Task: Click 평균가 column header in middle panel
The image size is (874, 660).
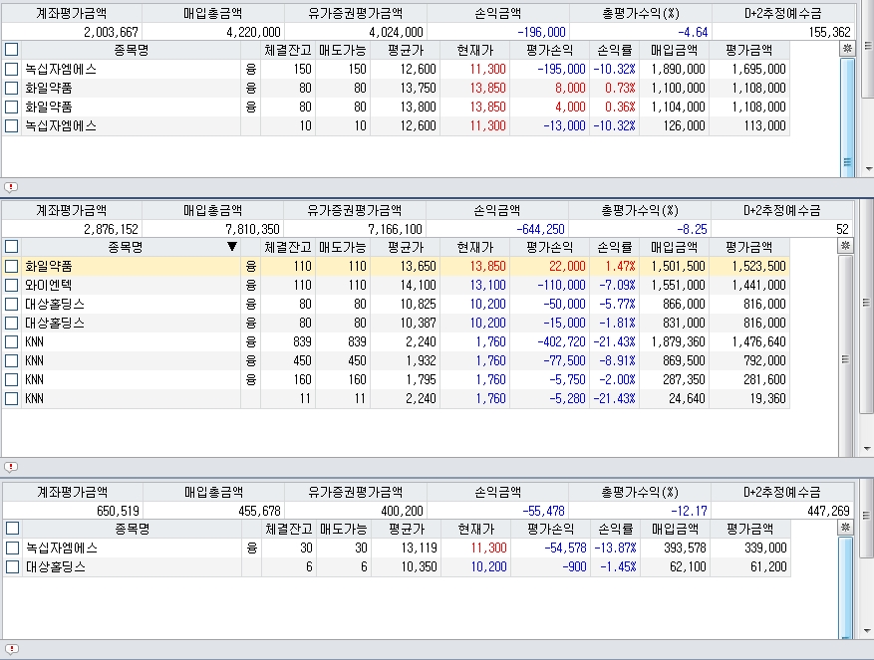Action: [406, 247]
